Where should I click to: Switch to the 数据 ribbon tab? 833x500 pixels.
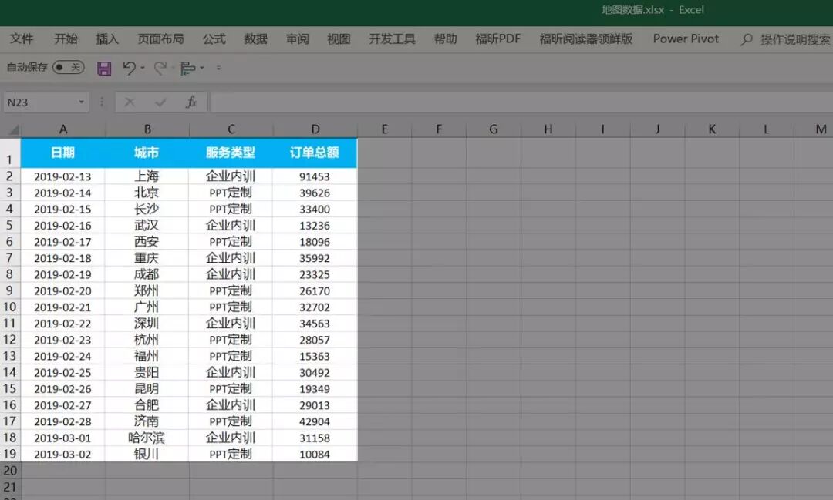(x=255, y=38)
